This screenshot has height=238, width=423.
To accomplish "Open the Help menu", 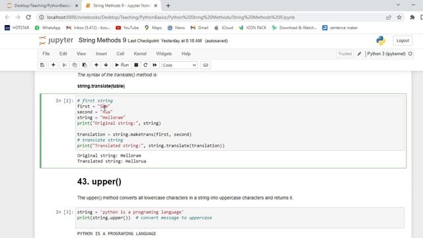I will 186,54.
